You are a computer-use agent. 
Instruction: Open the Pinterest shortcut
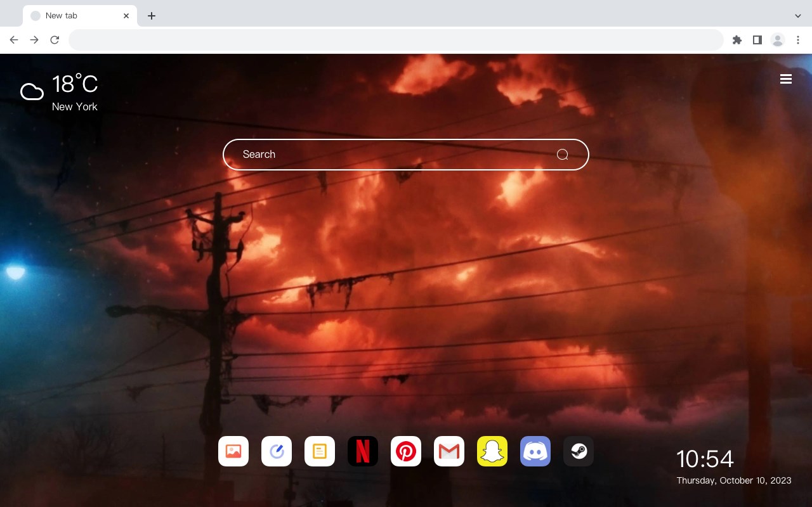(x=406, y=451)
